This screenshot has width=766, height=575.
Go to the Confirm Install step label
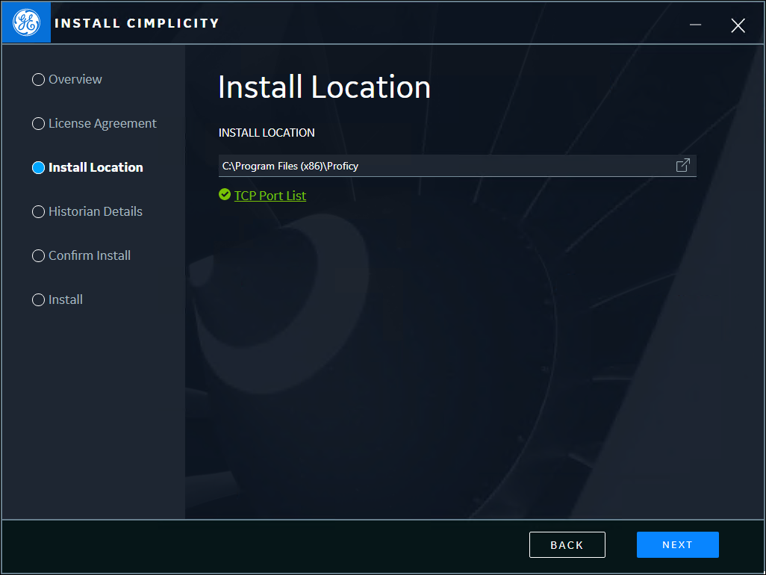[90, 255]
